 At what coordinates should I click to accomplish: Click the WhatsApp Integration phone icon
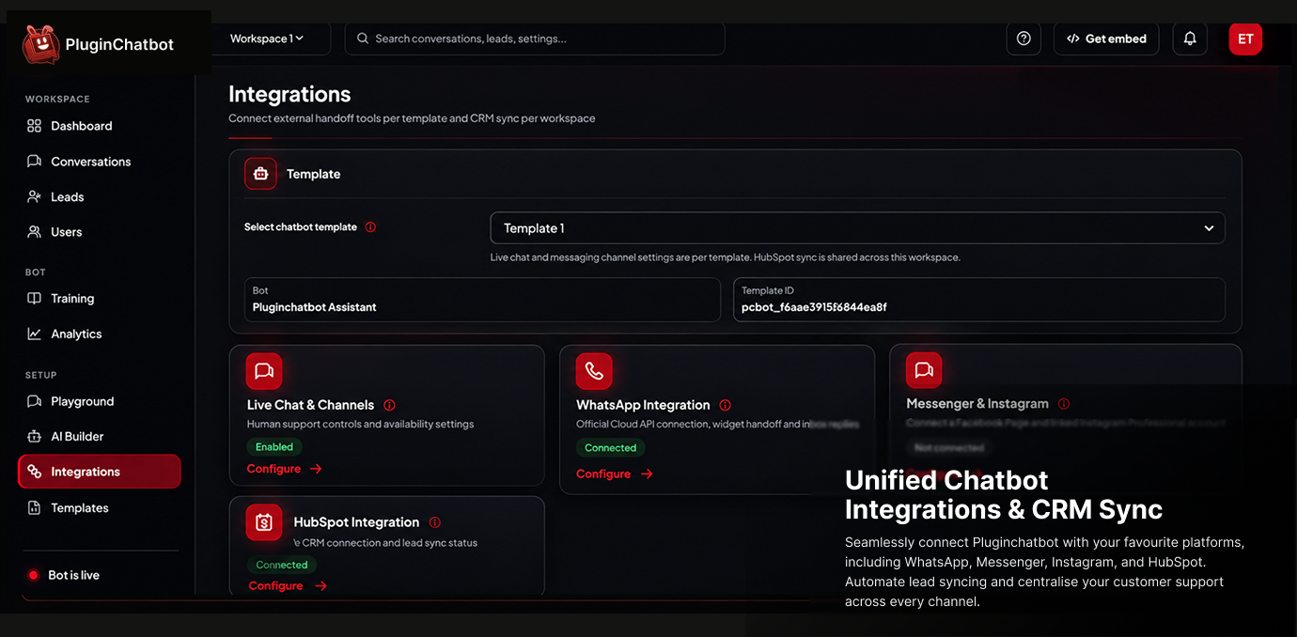click(594, 371)
